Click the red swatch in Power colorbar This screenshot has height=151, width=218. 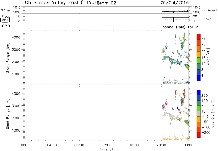pos(199,37)
